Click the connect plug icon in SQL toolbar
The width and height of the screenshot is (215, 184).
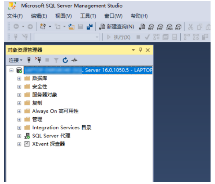[x=16, y=37]
